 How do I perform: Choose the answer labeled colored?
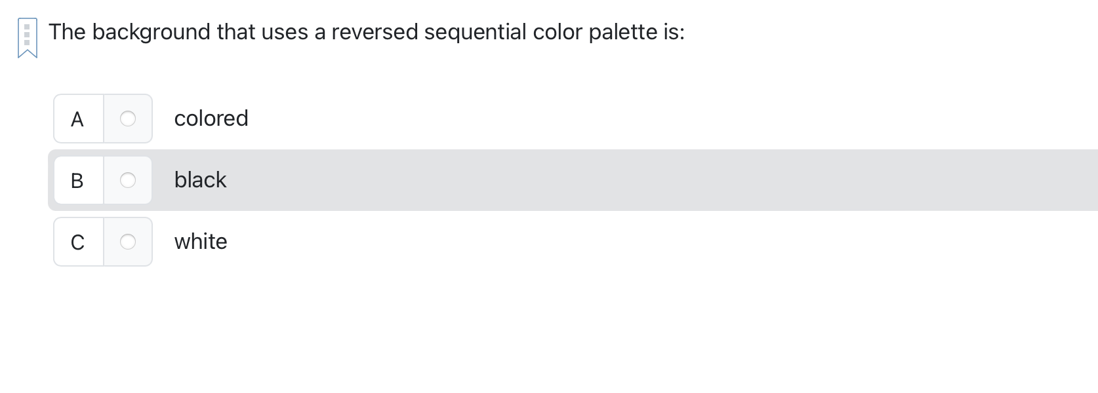tap(211, 119)
